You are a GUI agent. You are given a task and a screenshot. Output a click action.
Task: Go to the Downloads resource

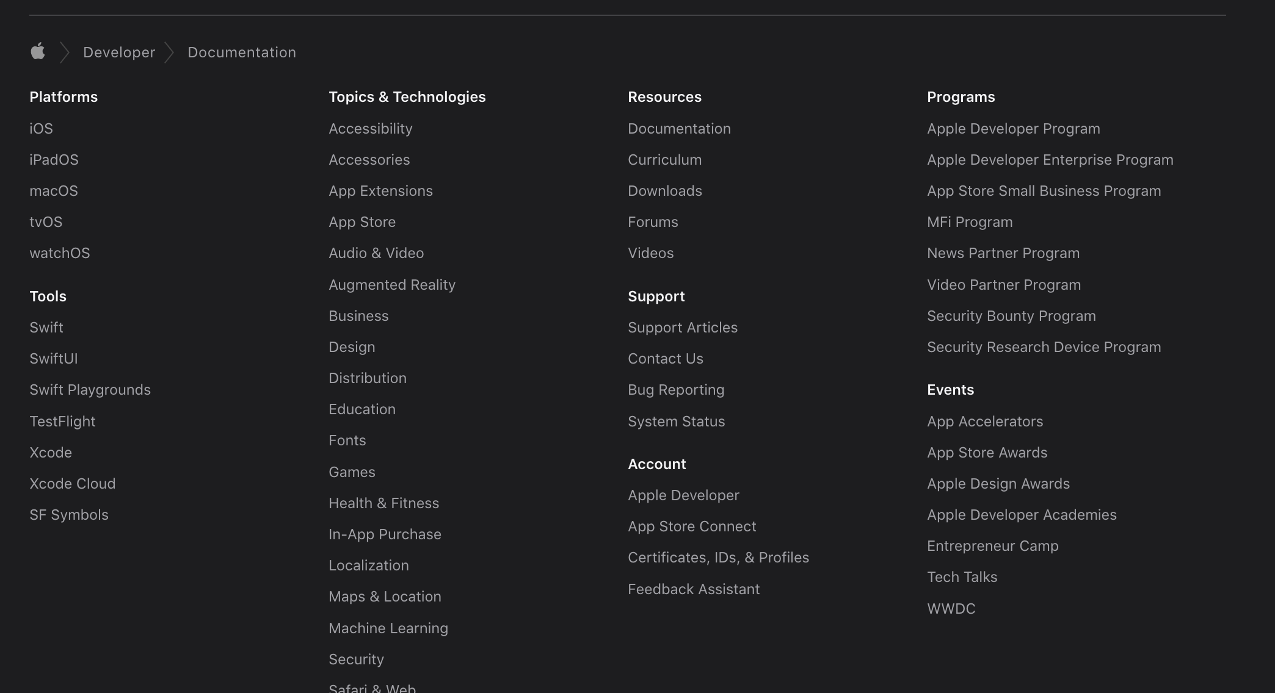[665, 191]
